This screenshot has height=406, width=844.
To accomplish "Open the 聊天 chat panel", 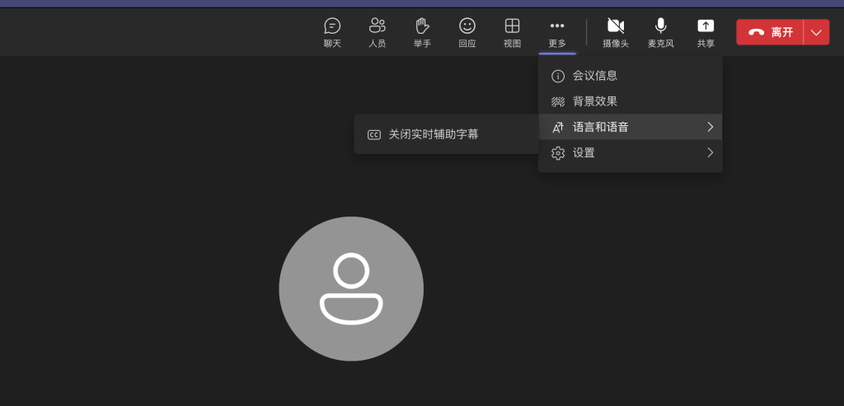I will (332, 32).
